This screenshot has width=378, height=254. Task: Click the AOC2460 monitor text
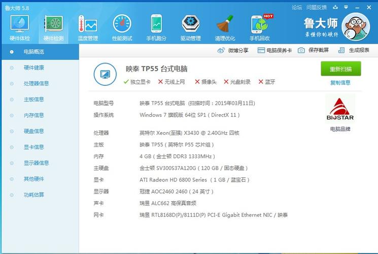177,192
